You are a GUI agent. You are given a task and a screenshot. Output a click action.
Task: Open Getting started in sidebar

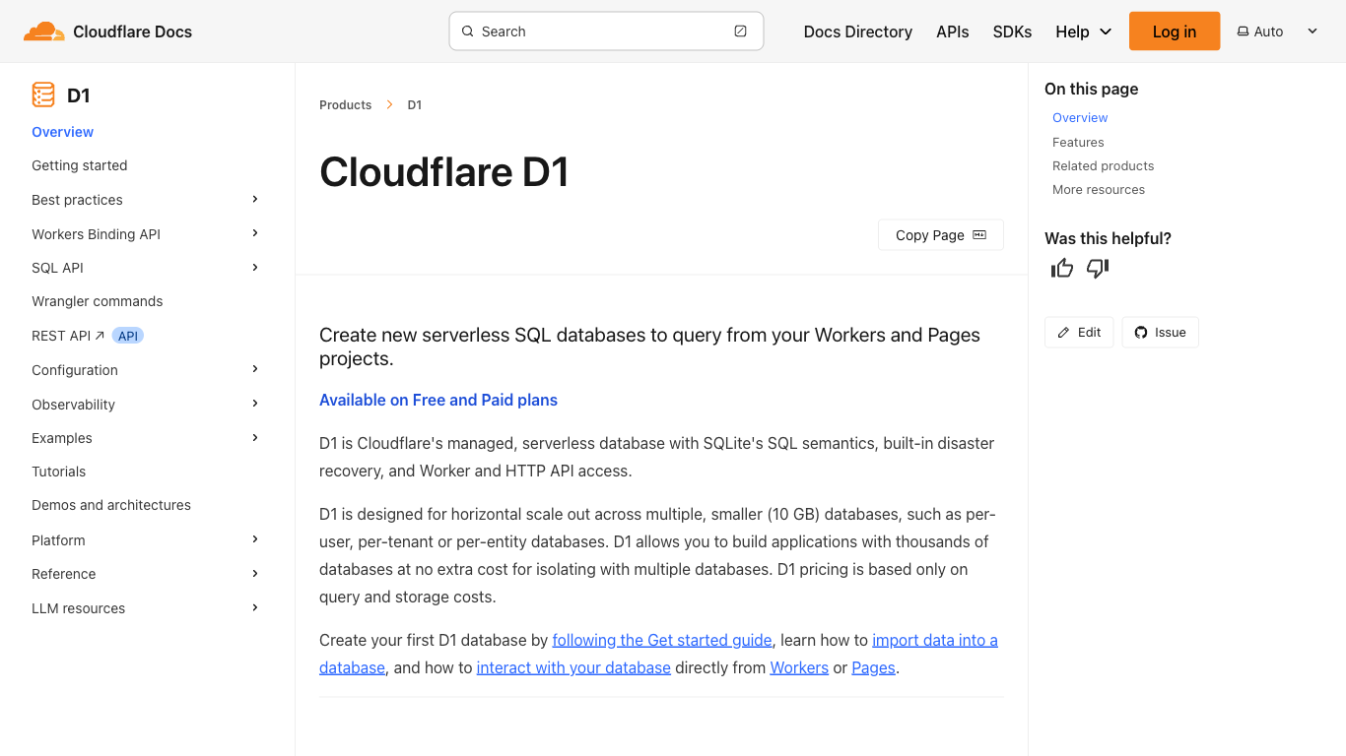(x=80, y=165)
